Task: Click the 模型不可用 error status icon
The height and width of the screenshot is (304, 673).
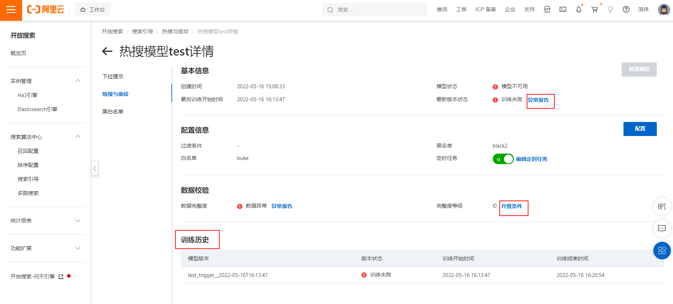Action: click(x=495, y=87)
